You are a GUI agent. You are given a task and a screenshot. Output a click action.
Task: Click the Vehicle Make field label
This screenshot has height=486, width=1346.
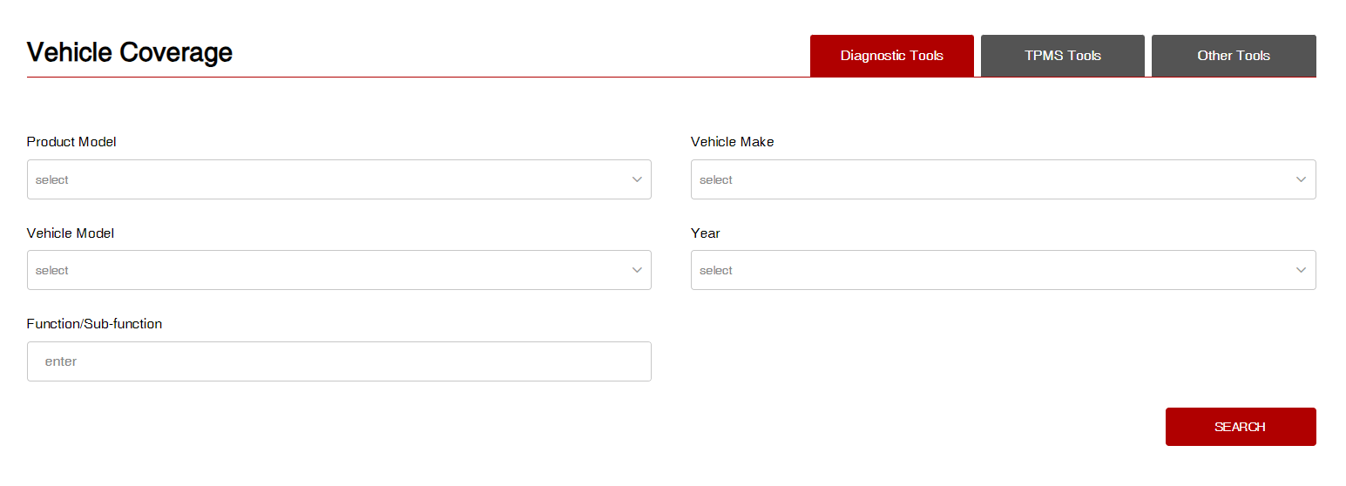732,142
